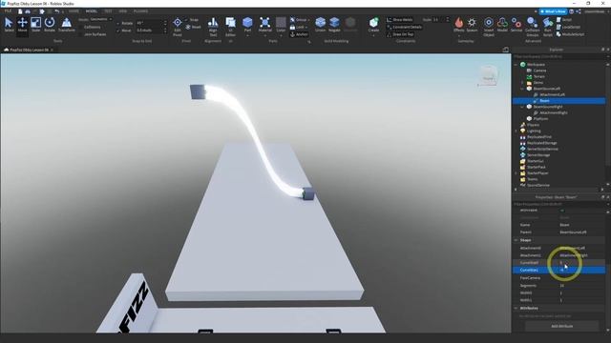
Task: Open the Lock dropdown
Action: coord(298,27)
